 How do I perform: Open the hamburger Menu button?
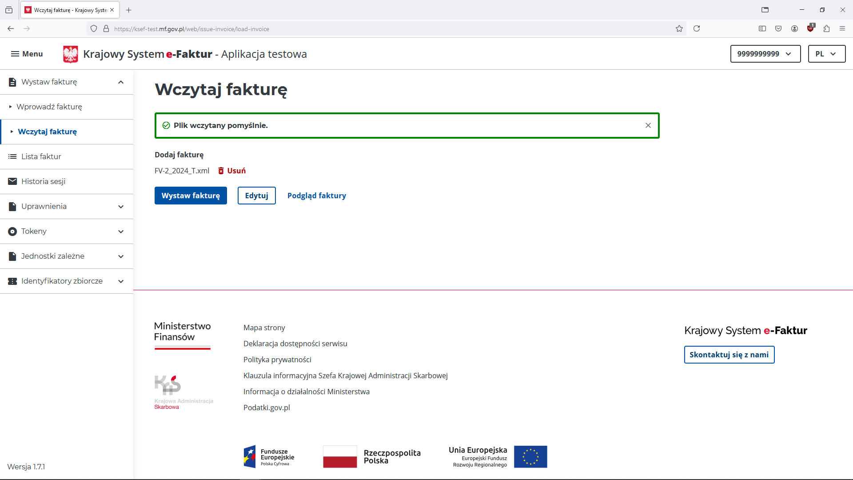click(27, 54)
